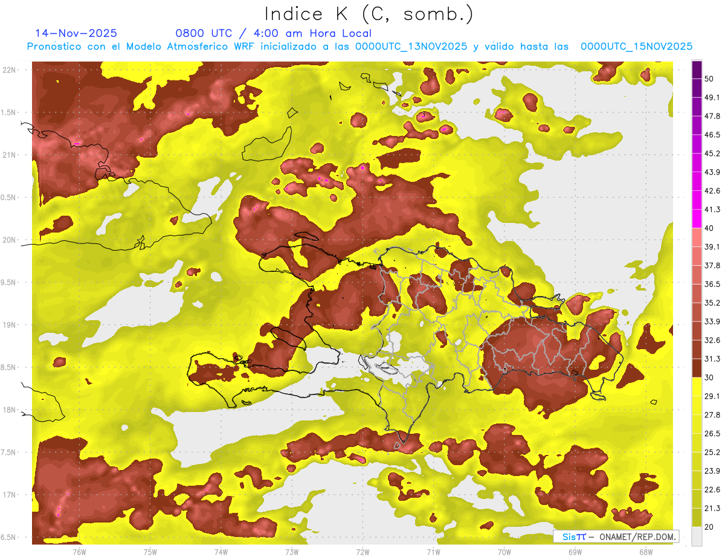The height and width of the screenshot is (560, 725).
Task: Click the "70W" longitude label
Action: (504, 552)
